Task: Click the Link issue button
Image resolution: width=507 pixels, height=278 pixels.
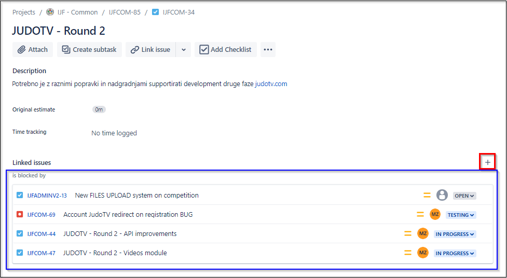Action: (x=150, y=49)
